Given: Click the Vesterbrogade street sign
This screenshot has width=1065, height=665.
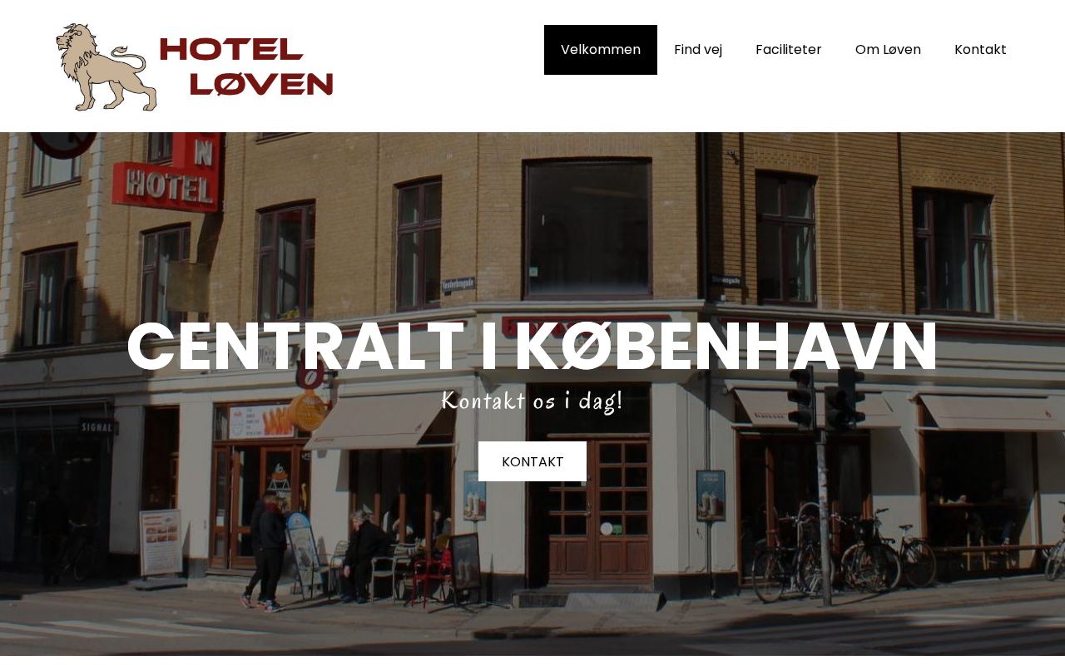Looking at the screenshot, I should pos(458,284).
